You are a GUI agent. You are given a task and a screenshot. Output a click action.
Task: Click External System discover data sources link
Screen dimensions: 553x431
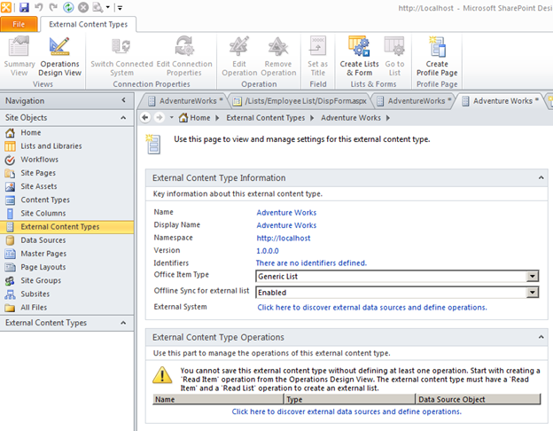pyautogui.click(x=372, y=307)
